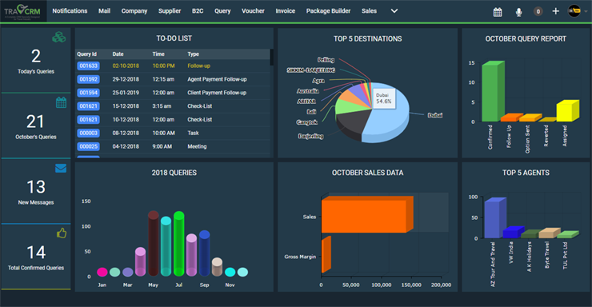Open the Notifications menu

tap(70, 11)
